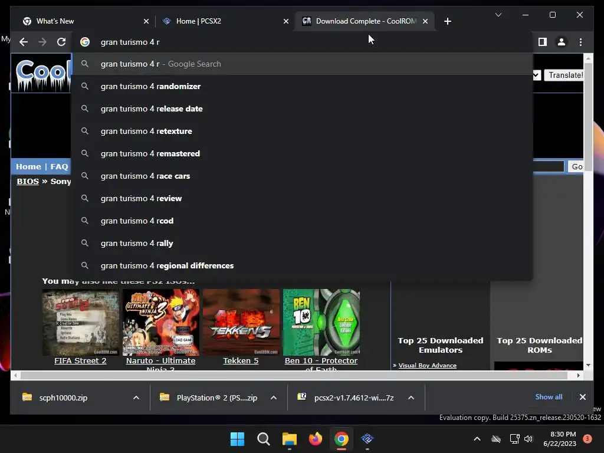Open the tab search dropdown
The width and height of the screenshot is (604, 453).
coord(498,15)
